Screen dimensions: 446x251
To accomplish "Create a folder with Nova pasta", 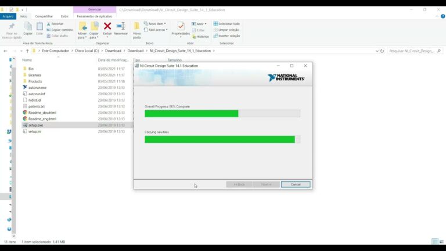I will tap(137, 30).
